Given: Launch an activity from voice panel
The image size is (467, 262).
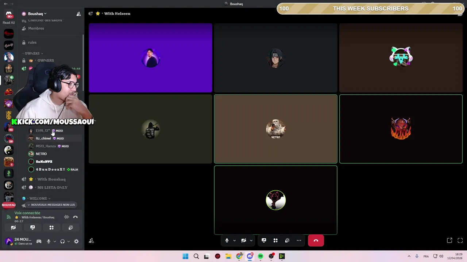Looking at the screenshot, I should click(51, 227).
